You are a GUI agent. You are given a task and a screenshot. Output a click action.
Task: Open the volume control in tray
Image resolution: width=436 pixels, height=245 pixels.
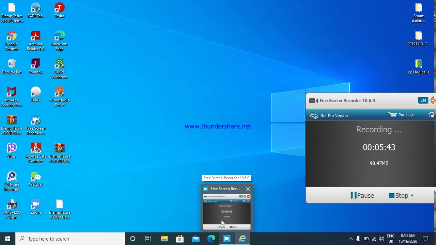click(x=381, y=239)
